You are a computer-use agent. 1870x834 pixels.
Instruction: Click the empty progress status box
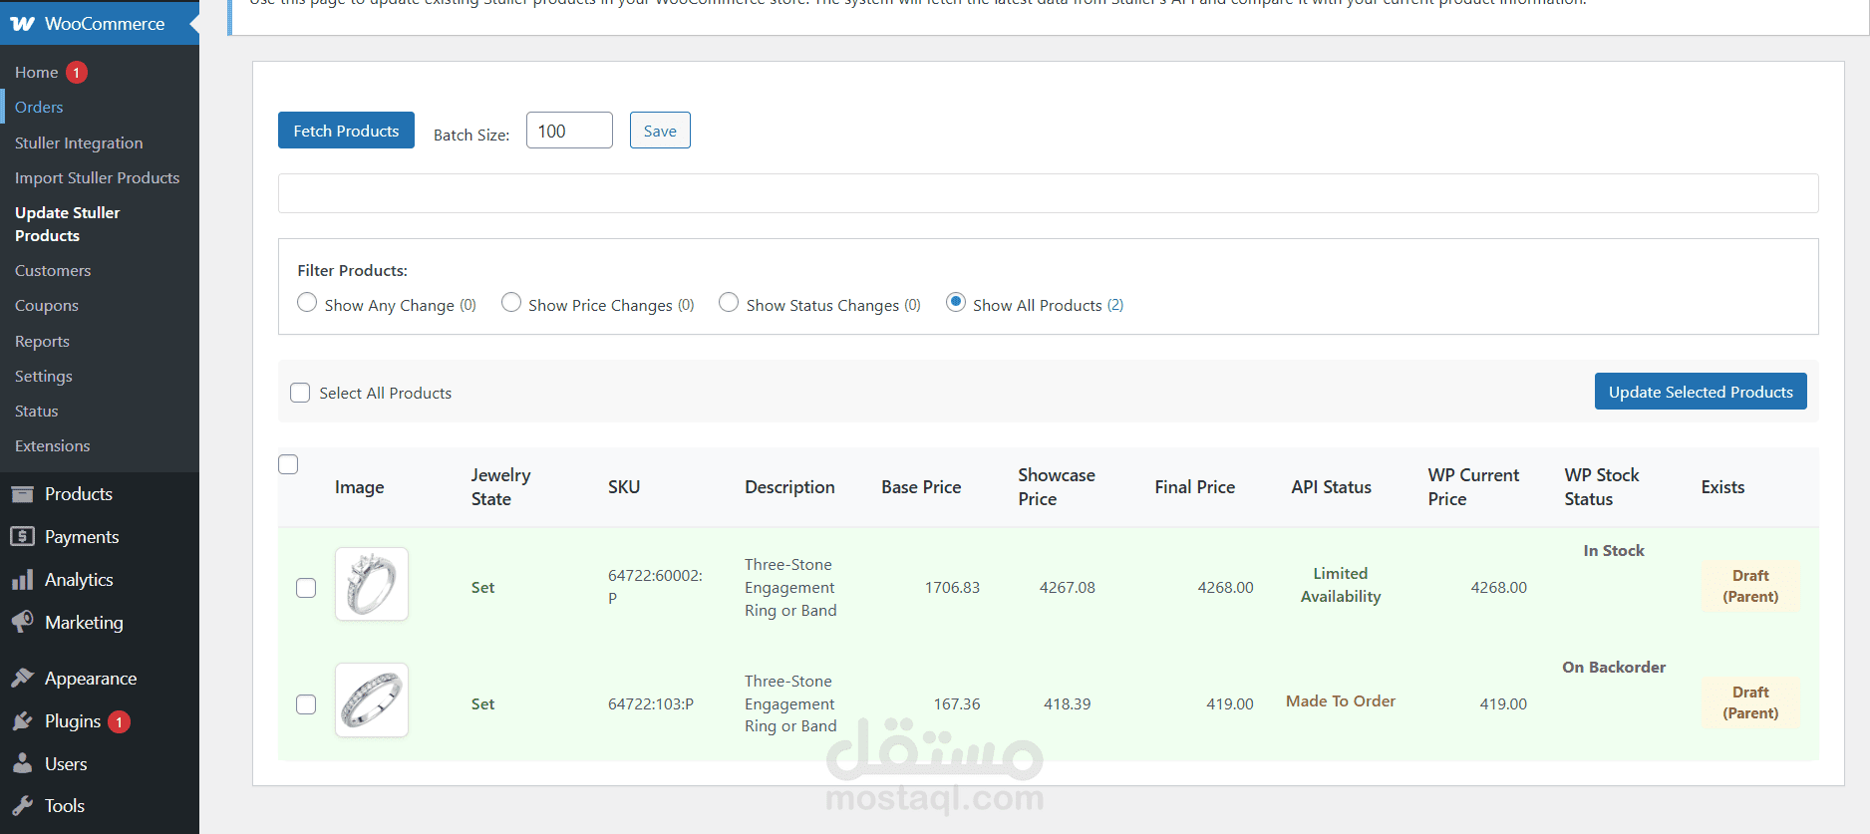1048,193
